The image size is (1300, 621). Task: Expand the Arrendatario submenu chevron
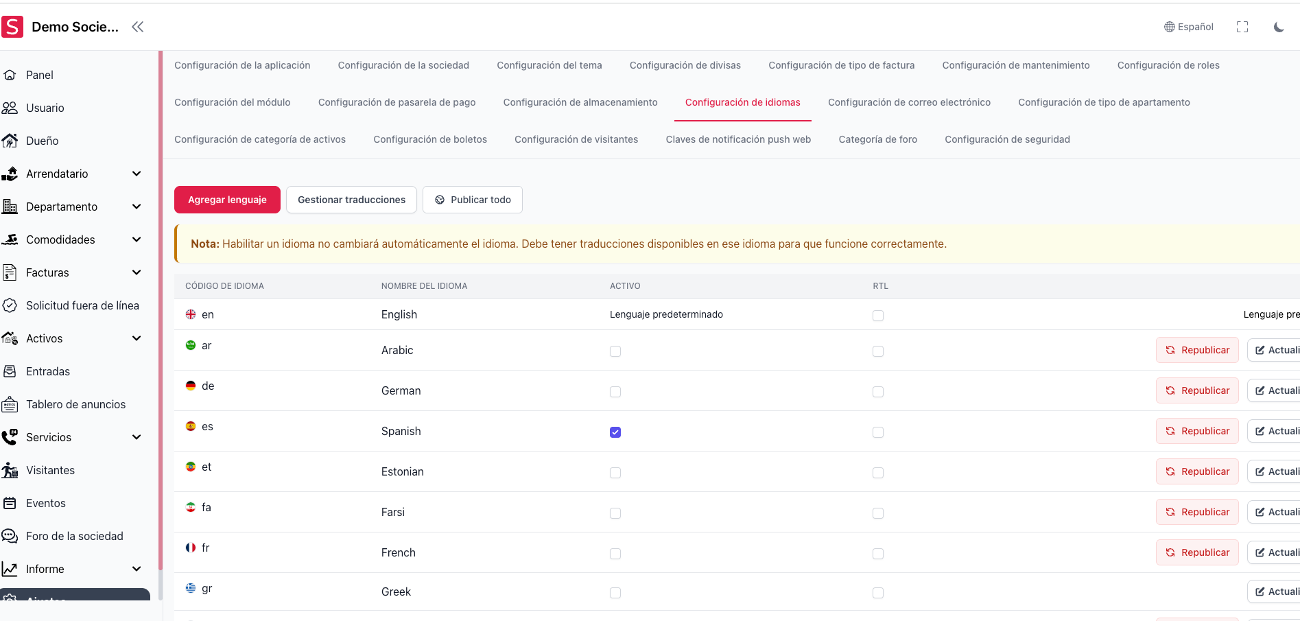click(x=137, y=174)
